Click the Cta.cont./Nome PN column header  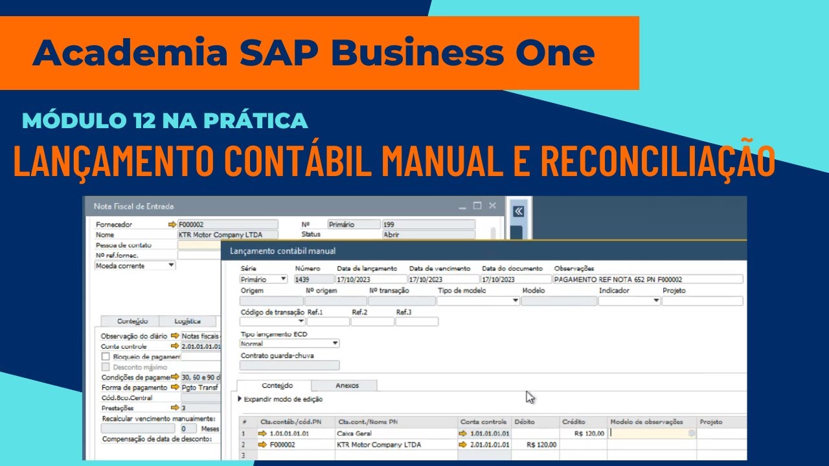point(396,422)
